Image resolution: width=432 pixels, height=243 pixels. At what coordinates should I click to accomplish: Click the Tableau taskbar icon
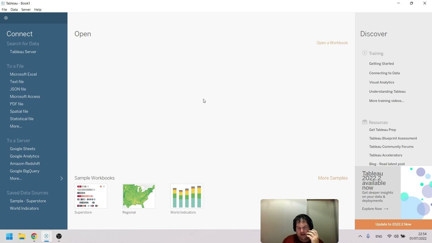point(47,236)
